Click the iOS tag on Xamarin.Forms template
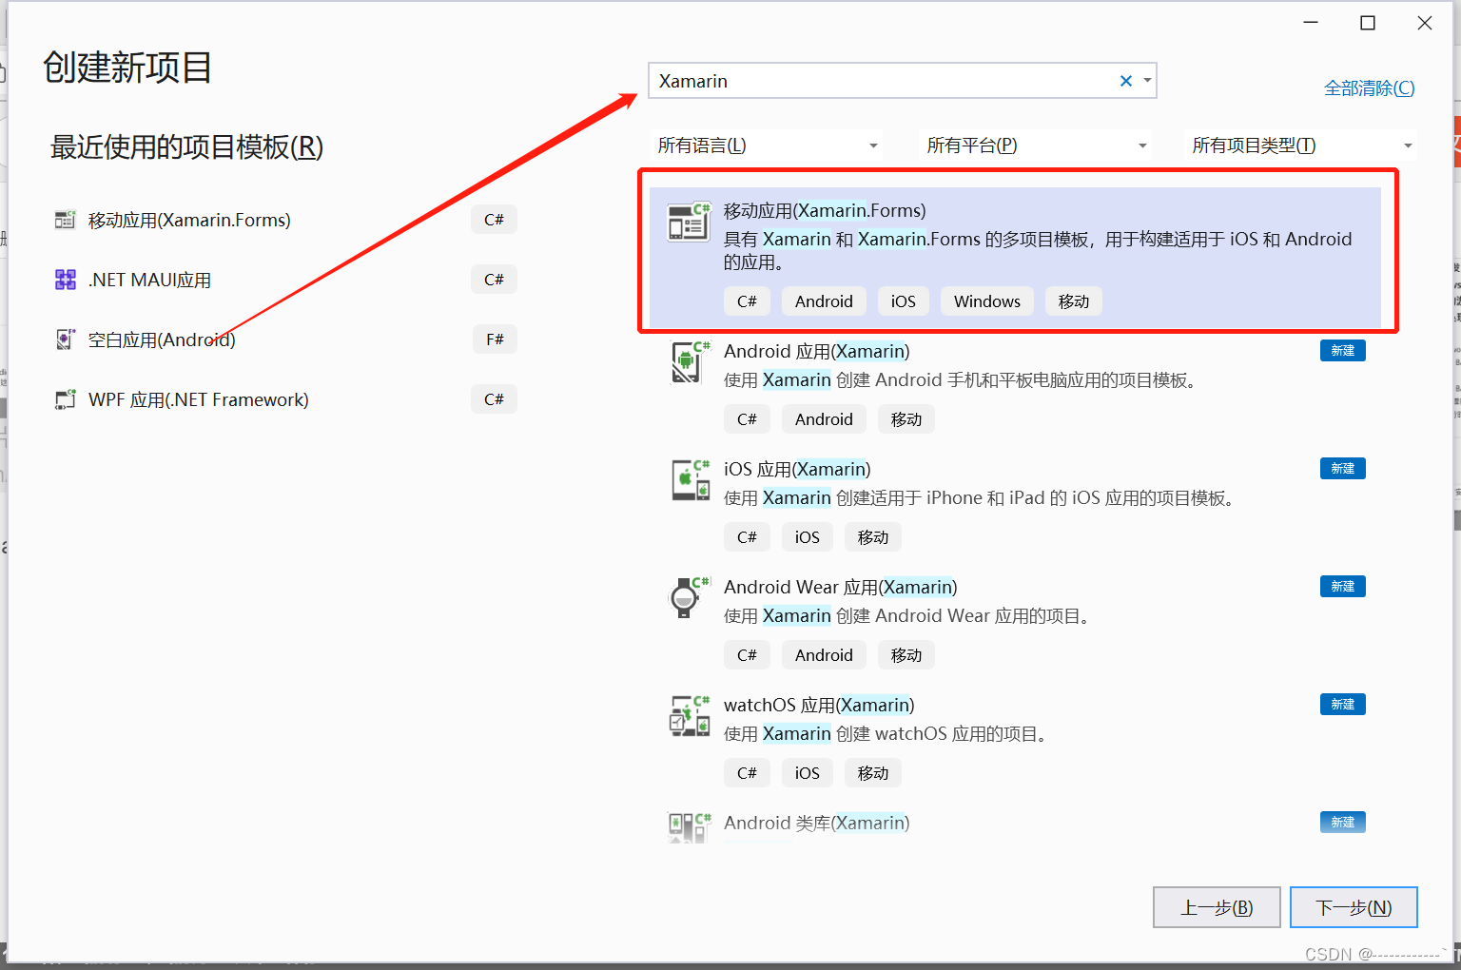 click(904, 301)
